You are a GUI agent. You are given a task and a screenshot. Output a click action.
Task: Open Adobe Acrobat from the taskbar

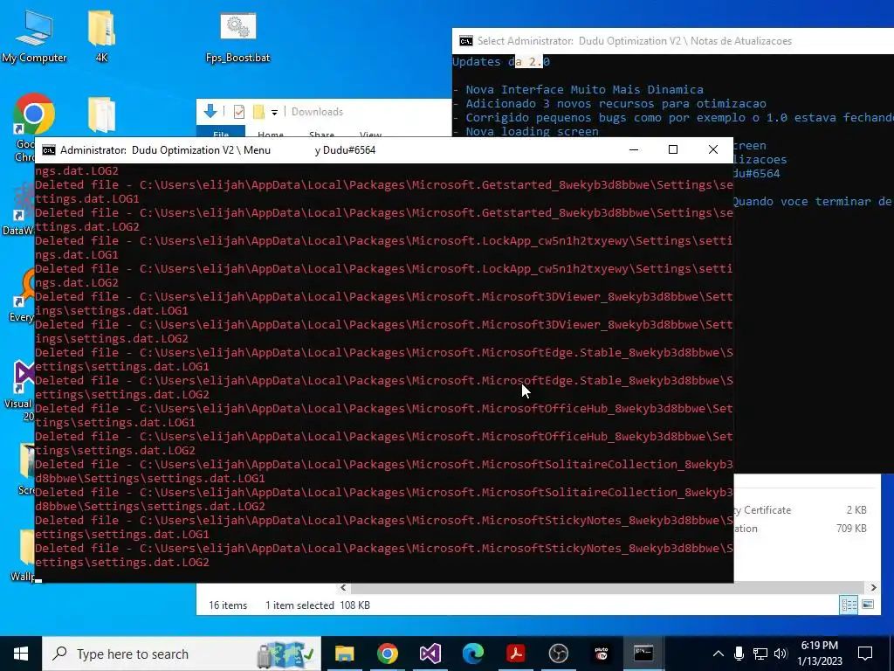click(x=515, y=654)
